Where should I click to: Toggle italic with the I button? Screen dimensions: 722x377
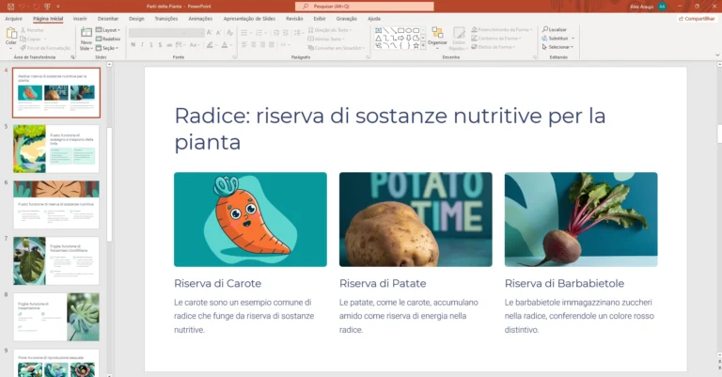tap(142, 44)
